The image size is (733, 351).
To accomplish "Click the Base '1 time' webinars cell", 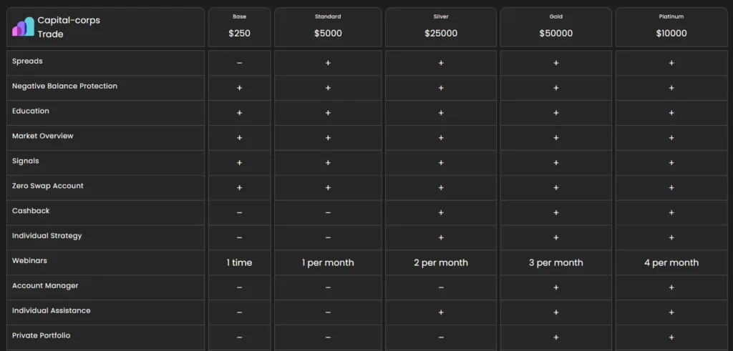I will click(239, 262).
